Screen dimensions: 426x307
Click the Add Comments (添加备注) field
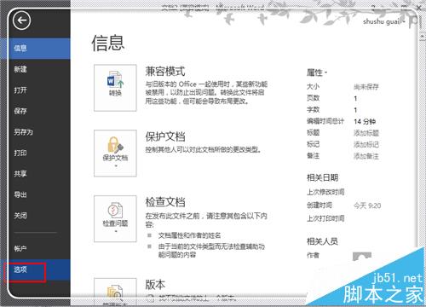point(366,156)
